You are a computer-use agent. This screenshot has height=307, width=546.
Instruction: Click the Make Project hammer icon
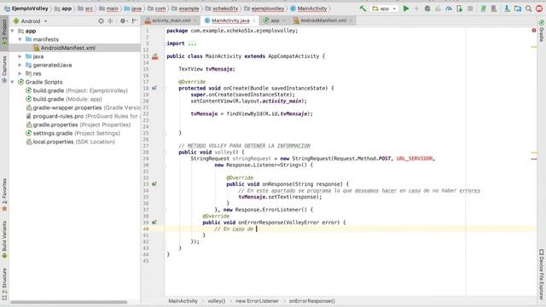coord(363,9)
